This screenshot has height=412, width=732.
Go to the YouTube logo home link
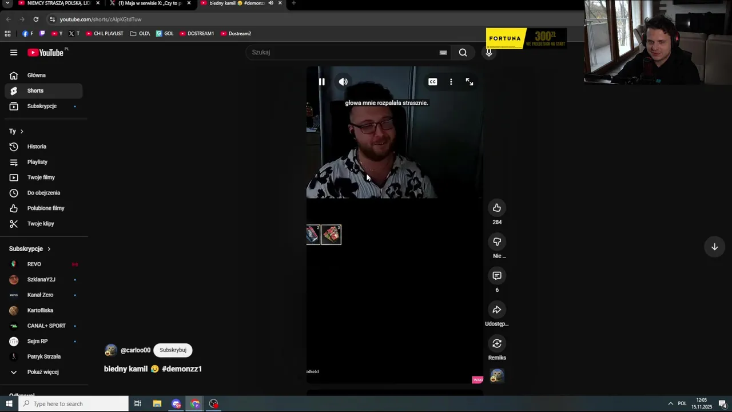46,53
